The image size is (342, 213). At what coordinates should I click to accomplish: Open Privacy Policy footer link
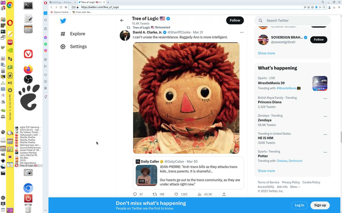291,182
